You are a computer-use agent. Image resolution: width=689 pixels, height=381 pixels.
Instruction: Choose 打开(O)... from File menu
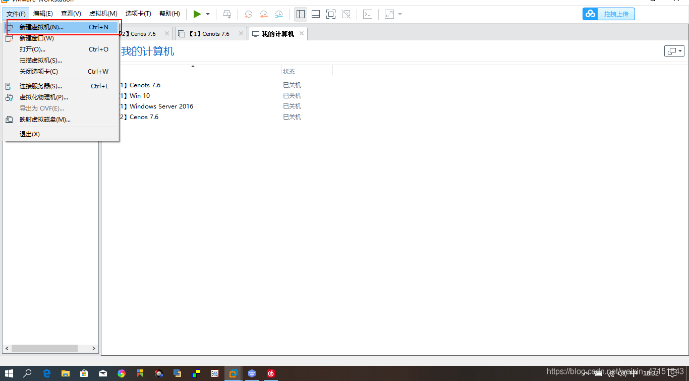pyautogui.click(x=61, y=49)
